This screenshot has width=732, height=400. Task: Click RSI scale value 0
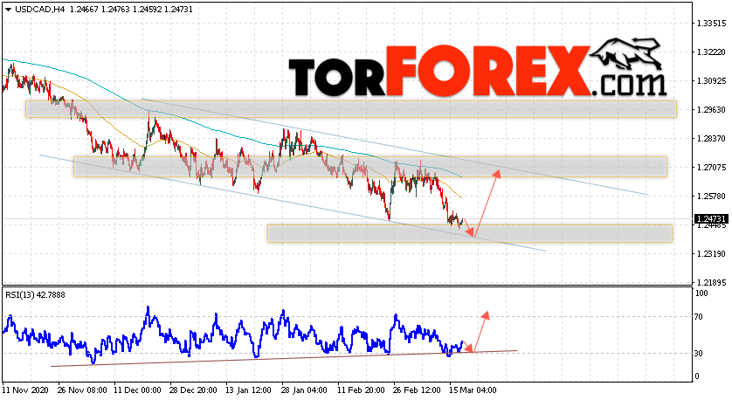click(697, 376)
